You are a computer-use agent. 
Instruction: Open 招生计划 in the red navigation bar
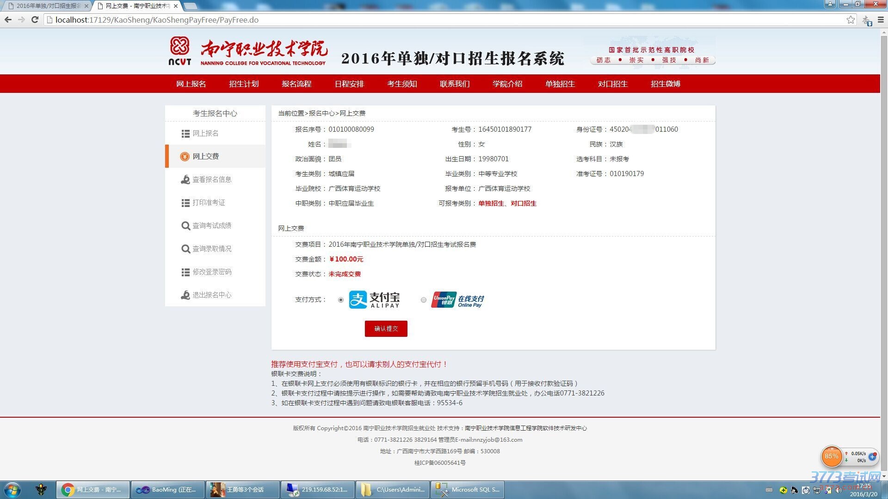coord(244,84)
